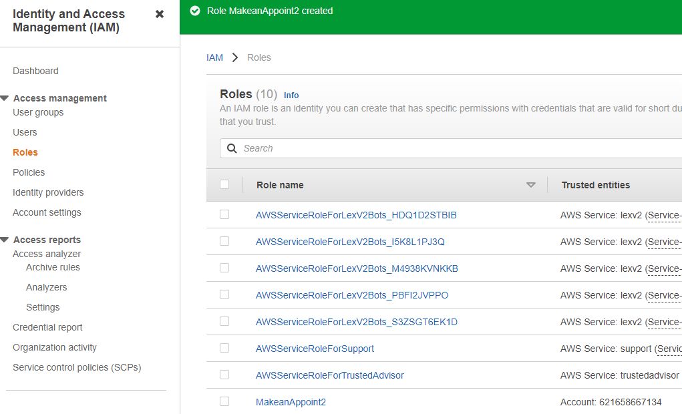Collapse the Access management section

[5, 98]
